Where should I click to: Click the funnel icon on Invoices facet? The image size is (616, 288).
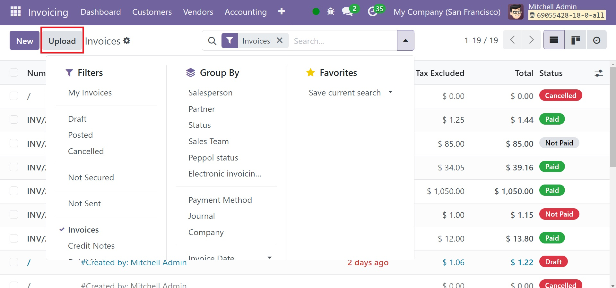(x=230, y=40)
